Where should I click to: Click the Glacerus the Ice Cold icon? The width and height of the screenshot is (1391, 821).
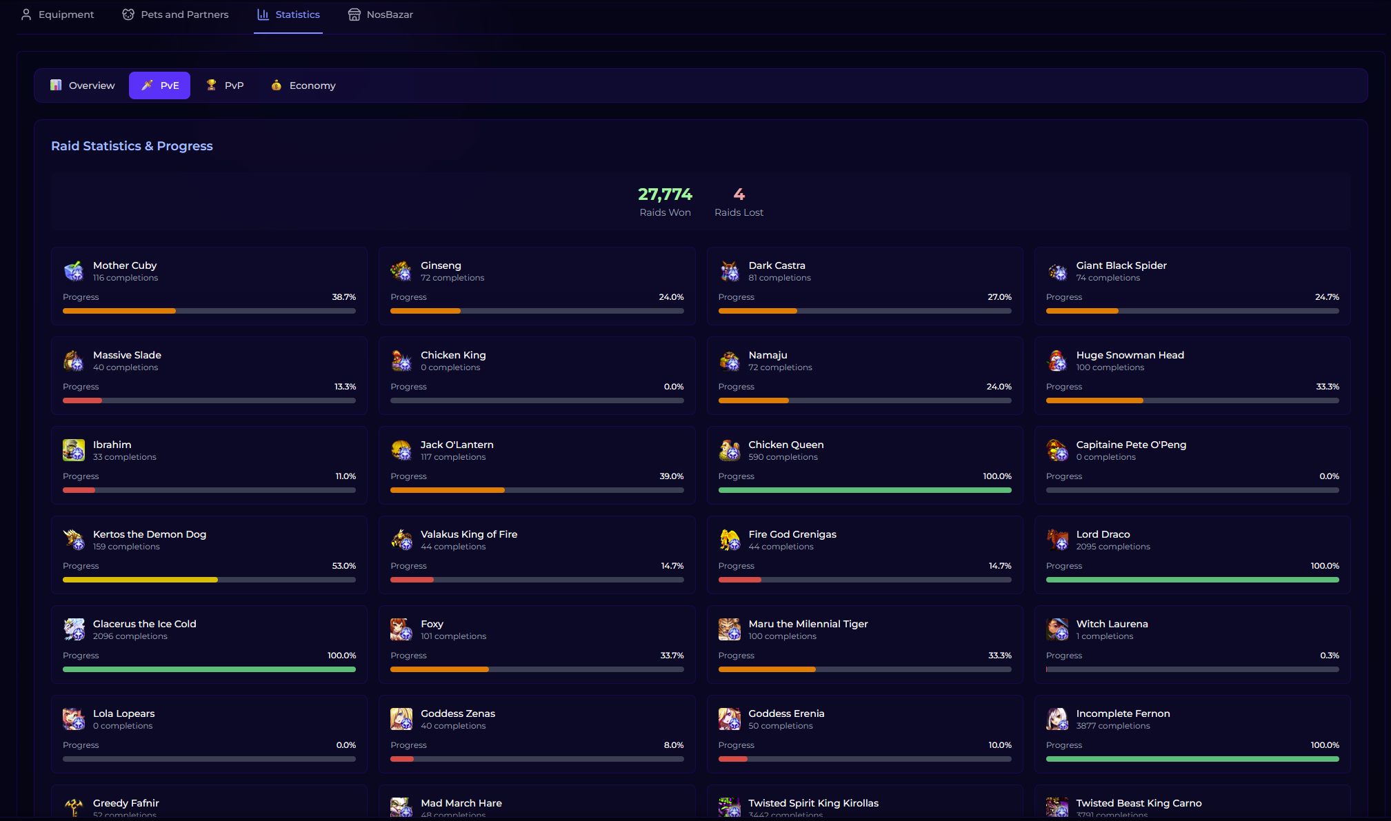(74, 629)
